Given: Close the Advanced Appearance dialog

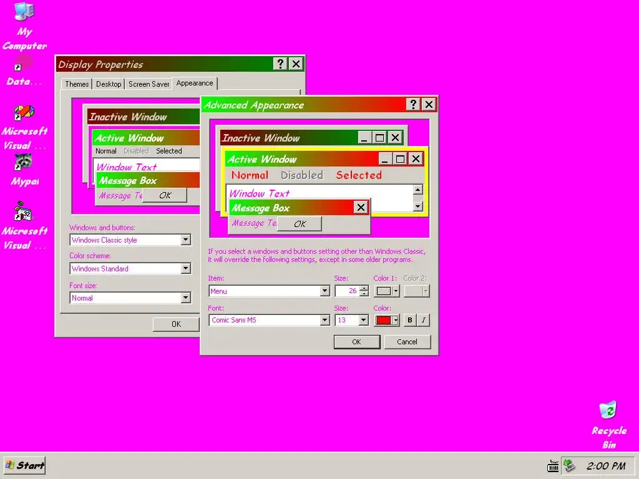Looking at the screenshot, I should [429, 105].
